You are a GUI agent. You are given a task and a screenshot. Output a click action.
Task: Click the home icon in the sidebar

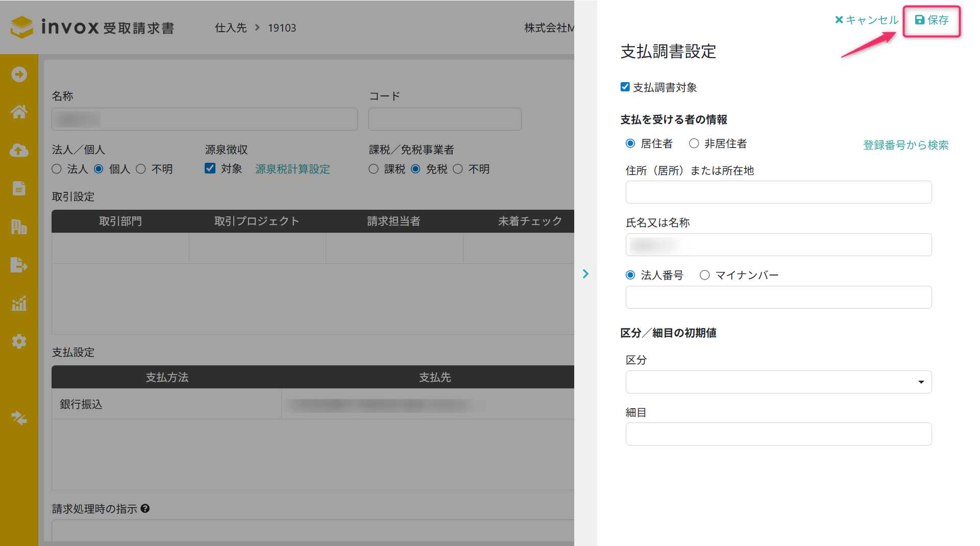[x=19, y=112]
